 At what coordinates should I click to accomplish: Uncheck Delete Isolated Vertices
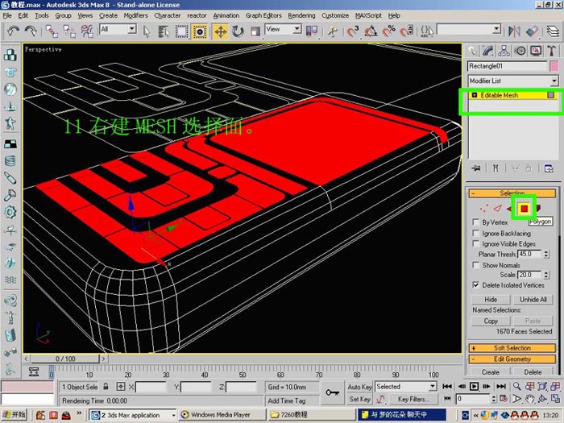click(476, 285)
